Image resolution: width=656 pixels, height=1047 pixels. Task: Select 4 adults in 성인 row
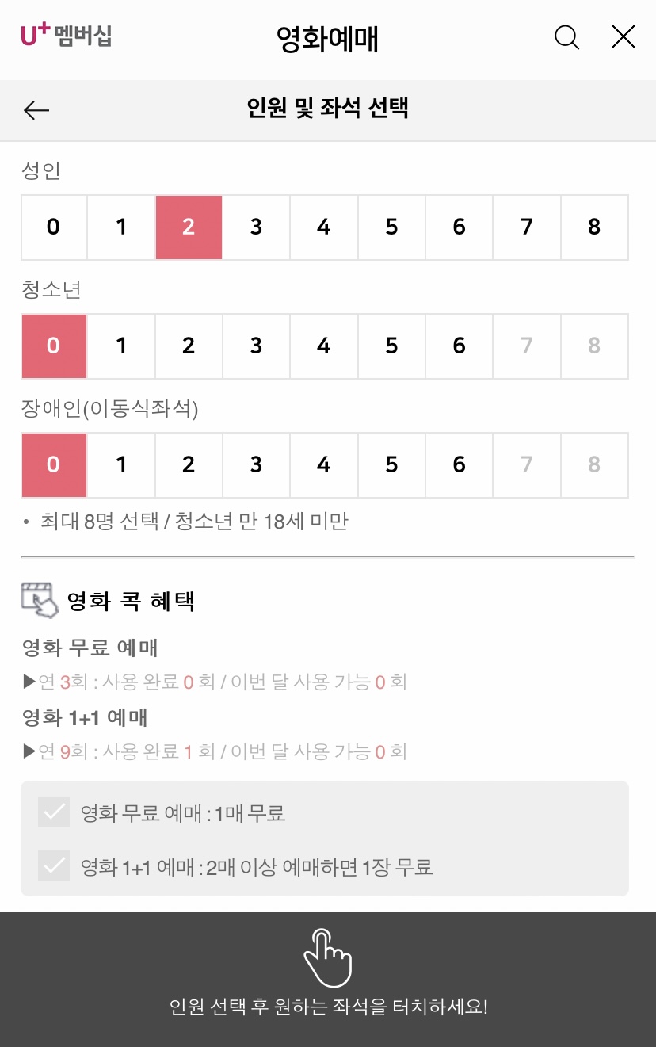click(x=323, y=227)
